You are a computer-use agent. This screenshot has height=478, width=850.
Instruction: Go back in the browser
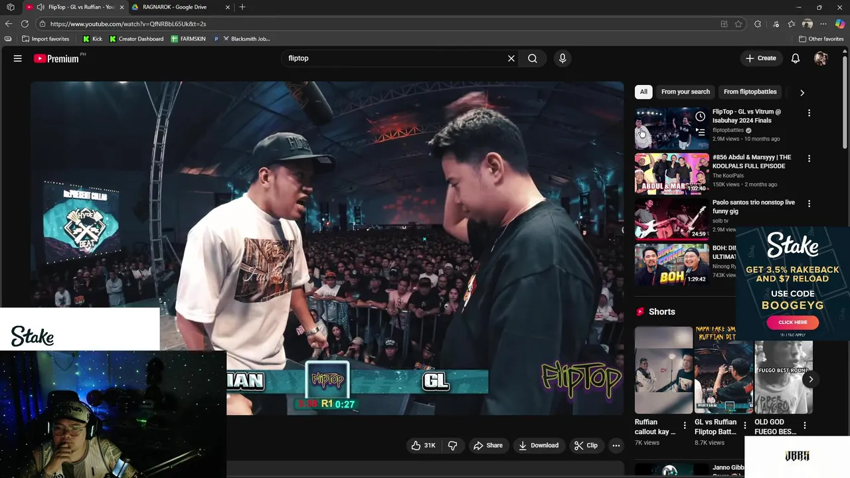(x=9, y=24)
